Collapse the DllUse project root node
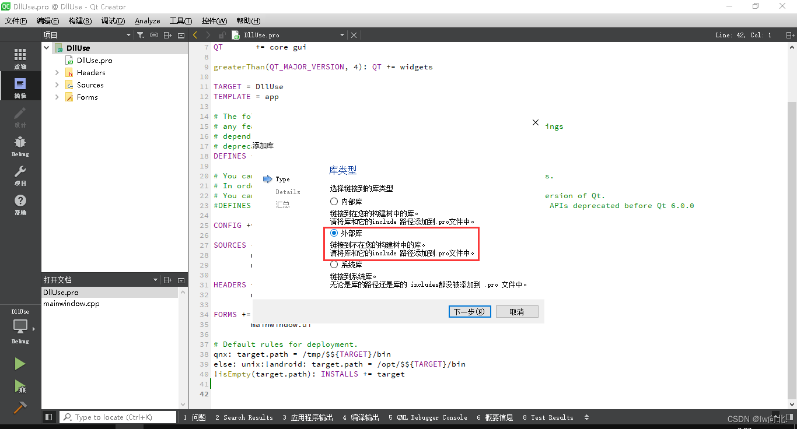 [47, 48]
